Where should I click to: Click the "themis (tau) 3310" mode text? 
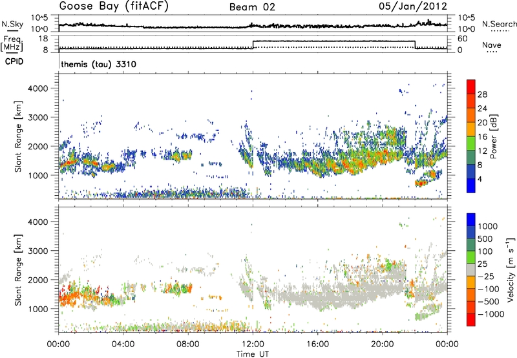[x=99, y=64]
